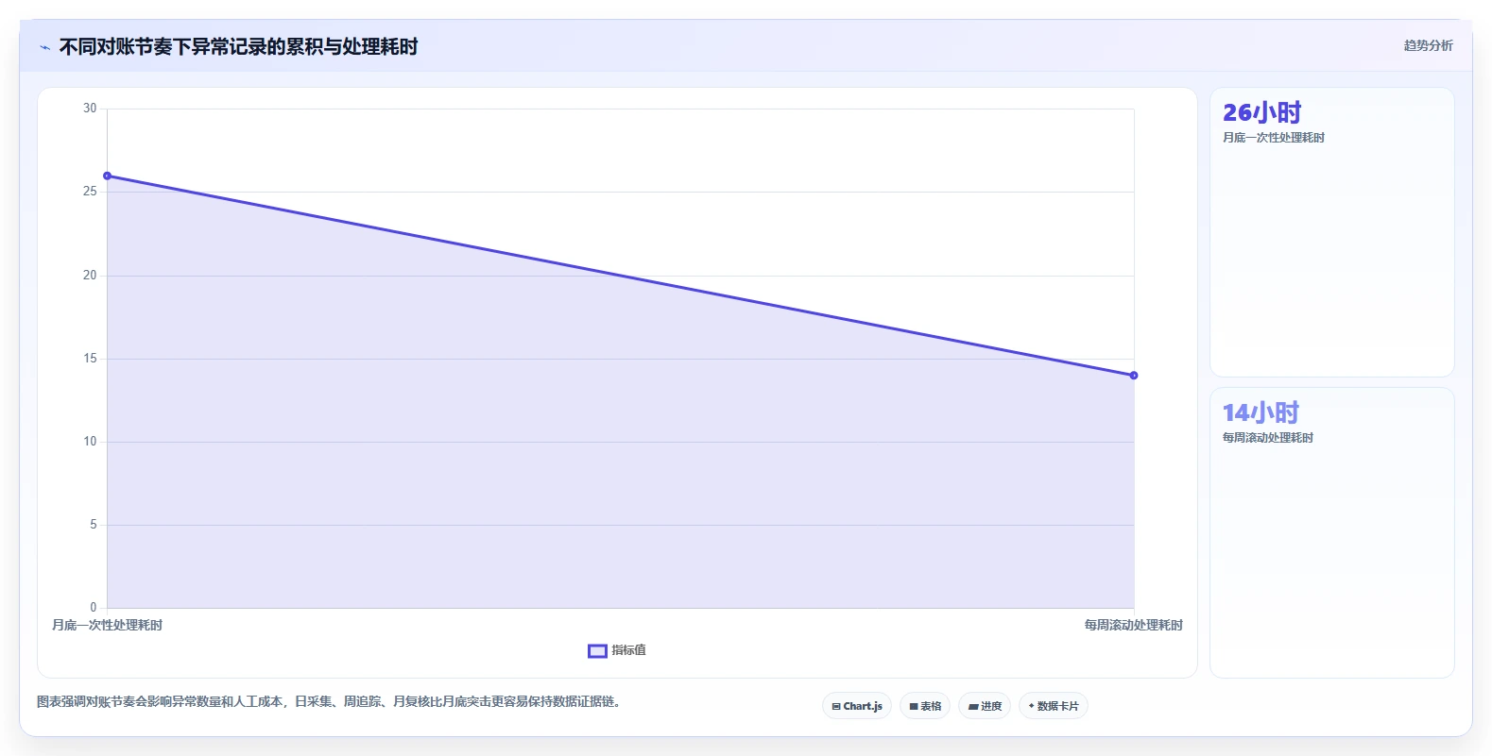This screenshot has width=1492, height=756.
Task: Click the 表格 tag pill
Action: [x=925, y=706]
